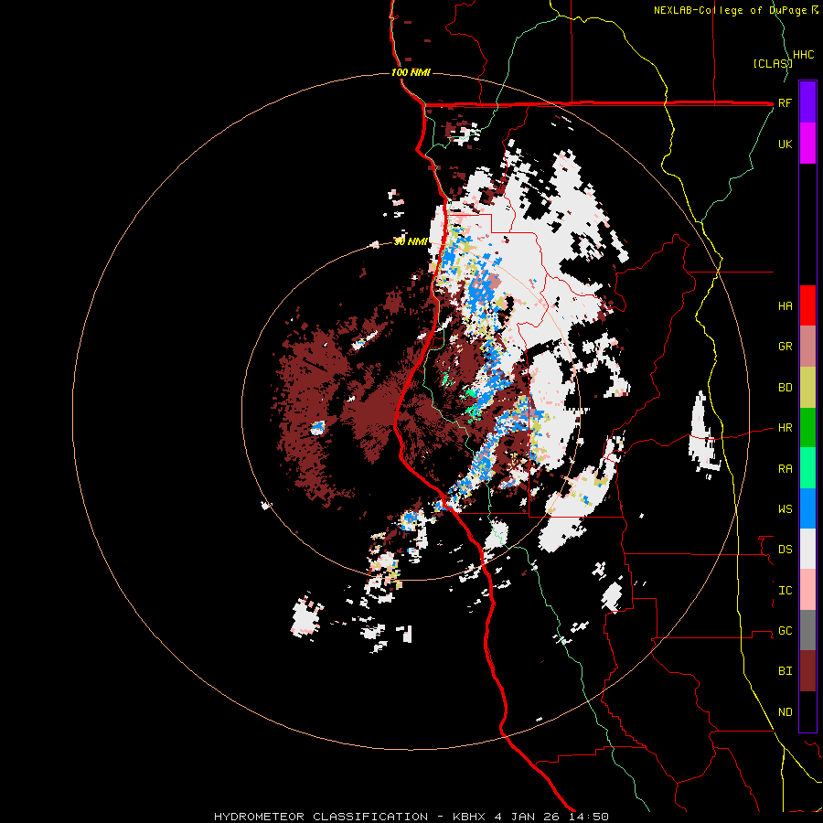Image resolution: width=823 pixels, height=823 pixels.
Task: Click the GR legend label
Action: point(785,347)
